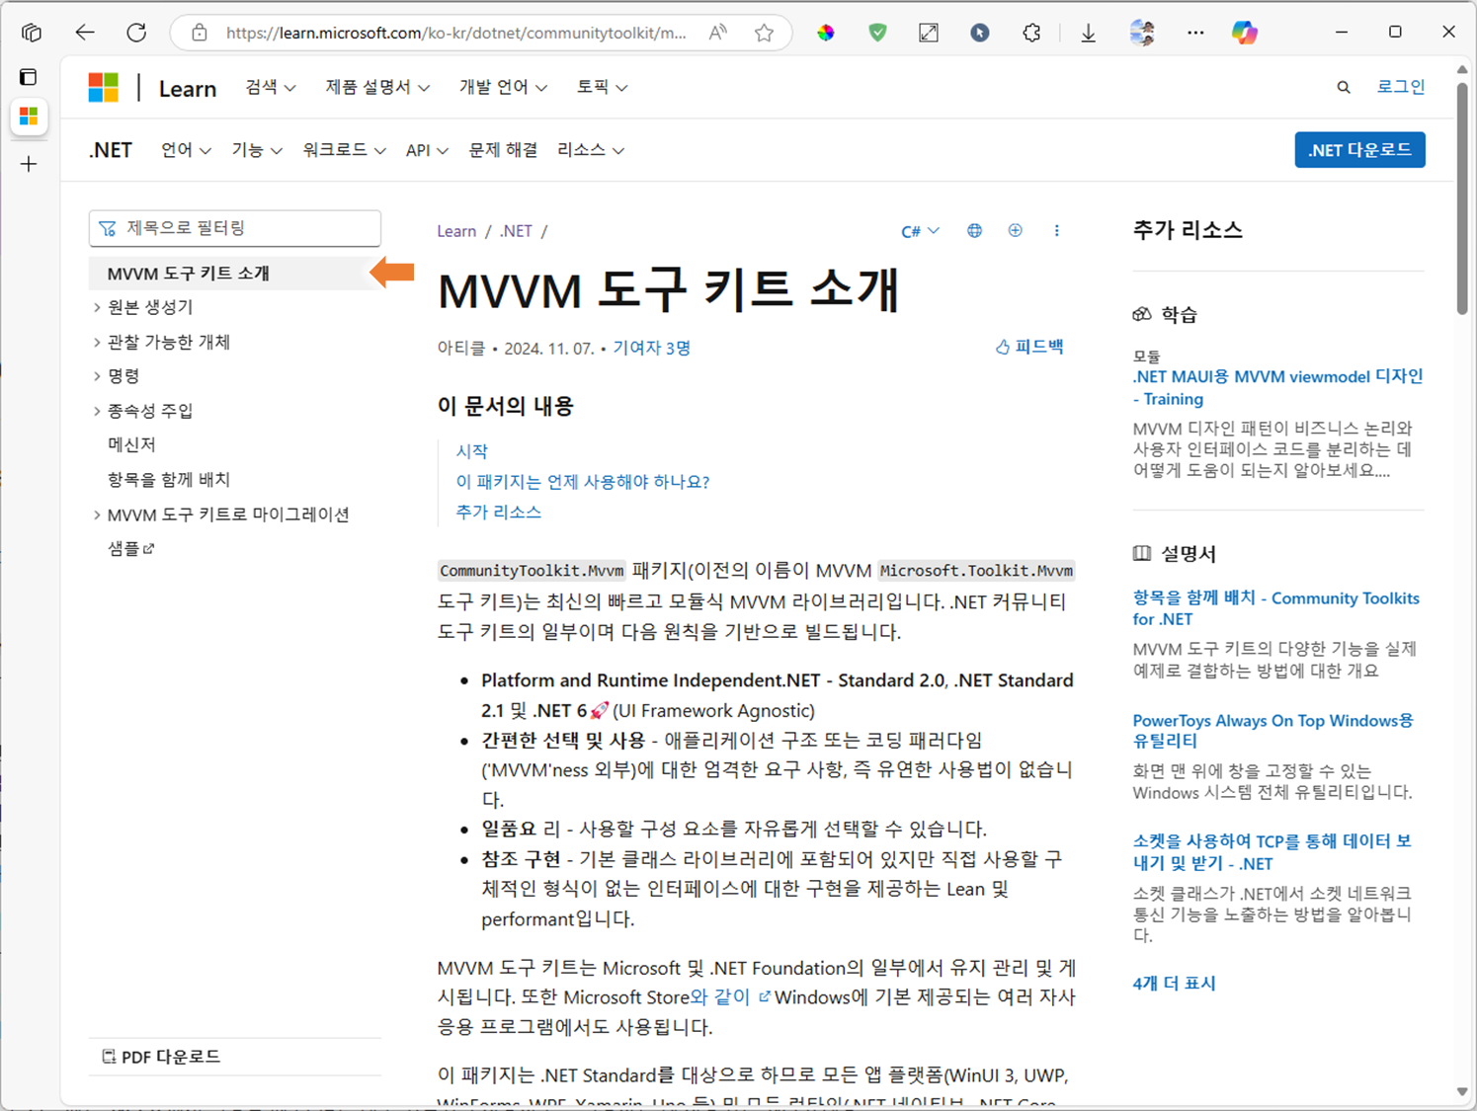Show more with 4개 더 표시
Viewport: 1477px width, 1111px height.
click(x=1174, y=984)
